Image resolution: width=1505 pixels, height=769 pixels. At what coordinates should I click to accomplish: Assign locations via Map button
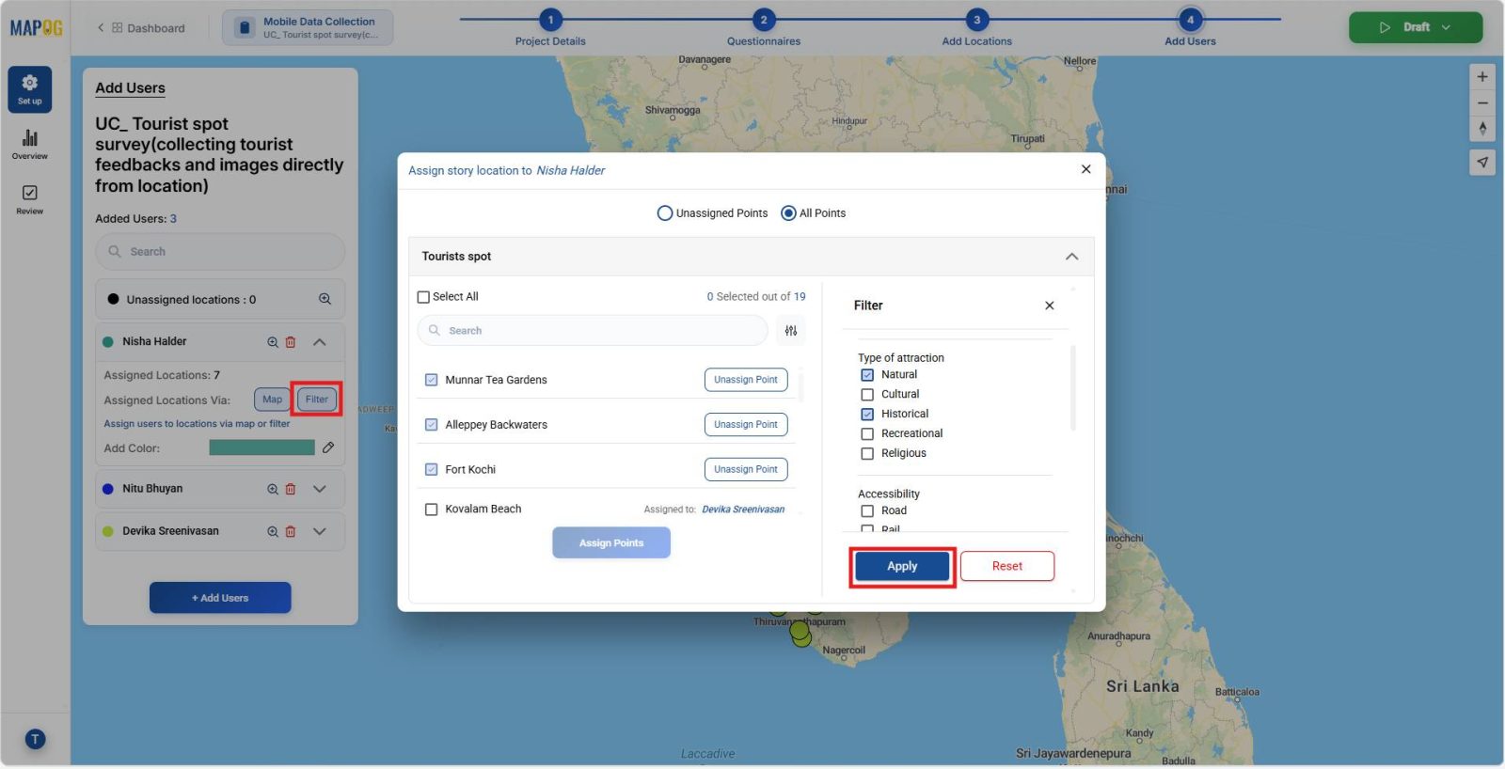pyautogui.click(x=272, y=400)
